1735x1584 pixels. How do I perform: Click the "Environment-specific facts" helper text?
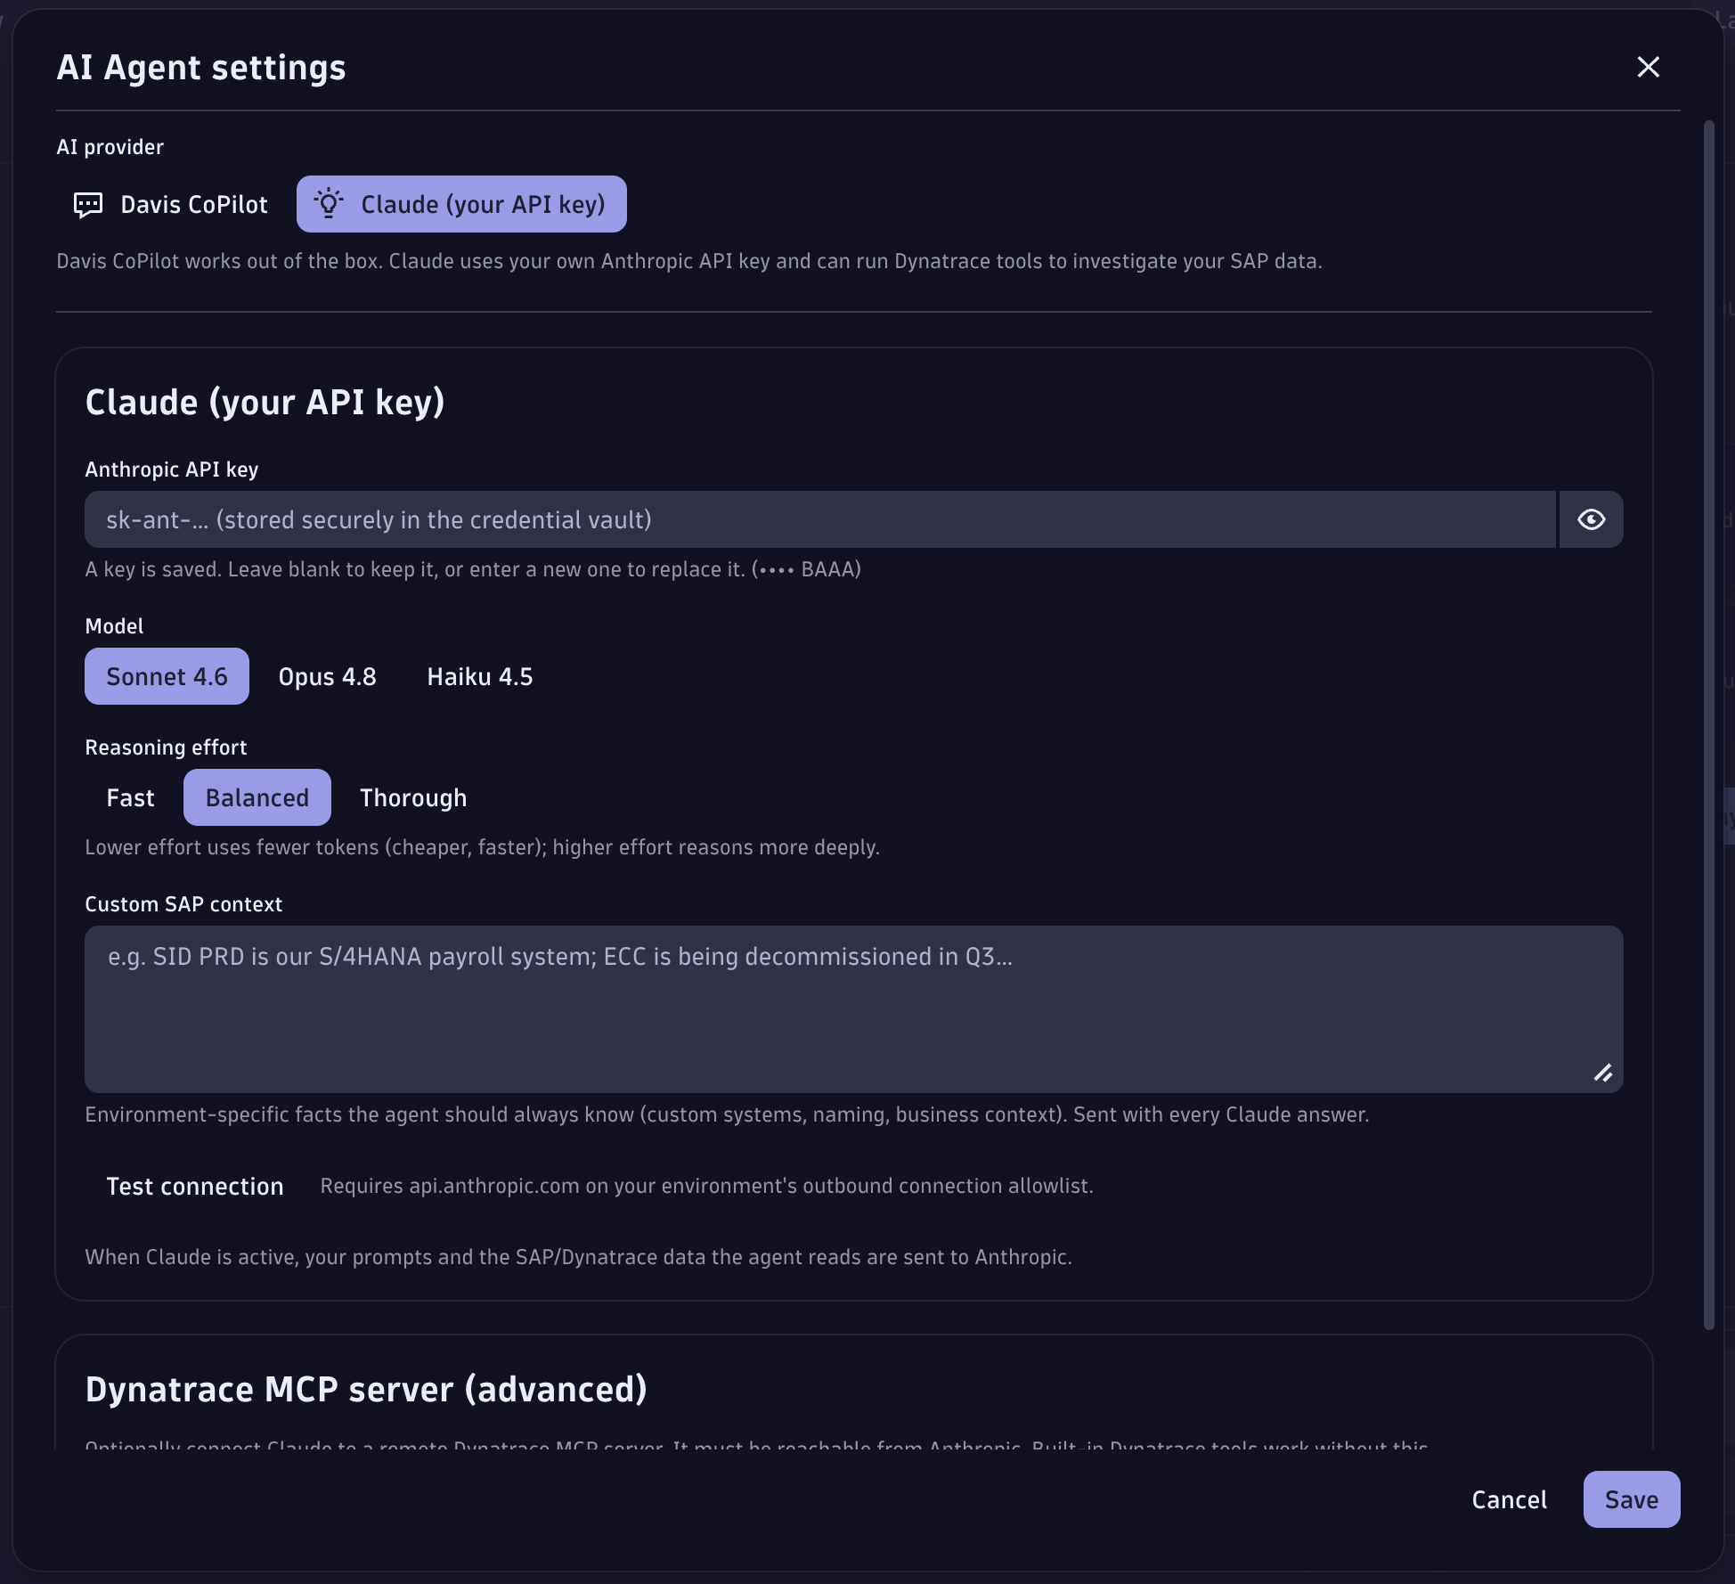click(x=727, y=1115)
